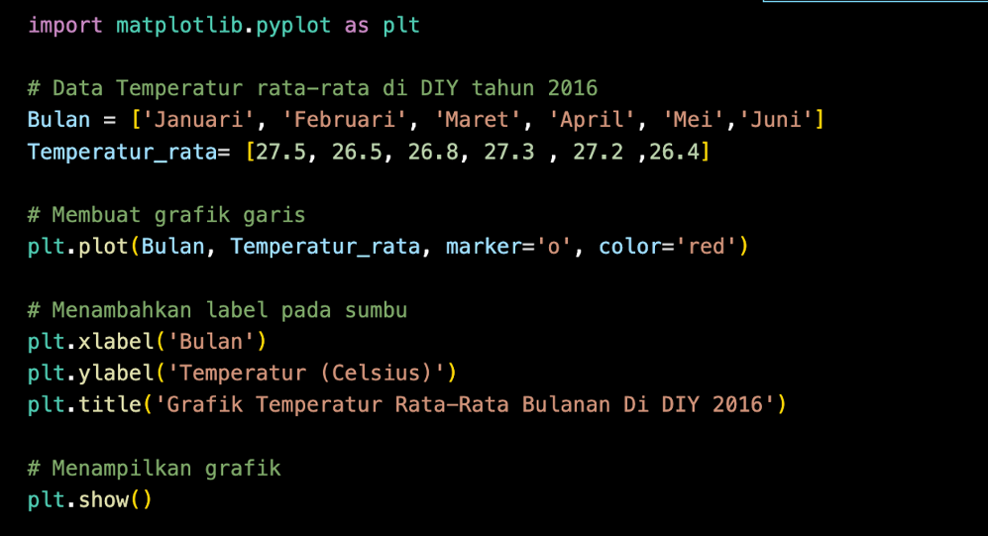Click 'title' in the plt.title call
The width and height of the screenshot is (988, 536).
click(x=110, y=404)
